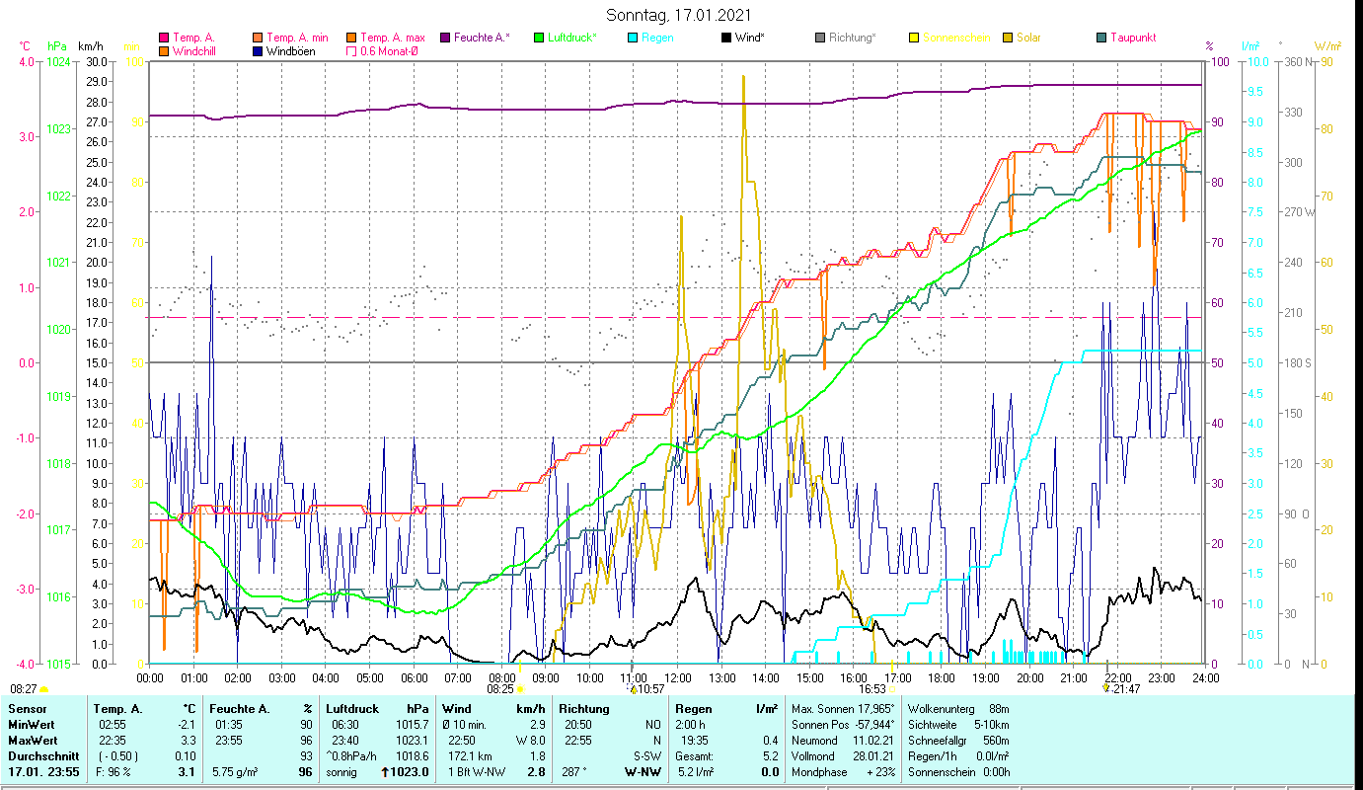Select the gray Richtung* legend swatch
1363x790 pixels.
point(820,38)
